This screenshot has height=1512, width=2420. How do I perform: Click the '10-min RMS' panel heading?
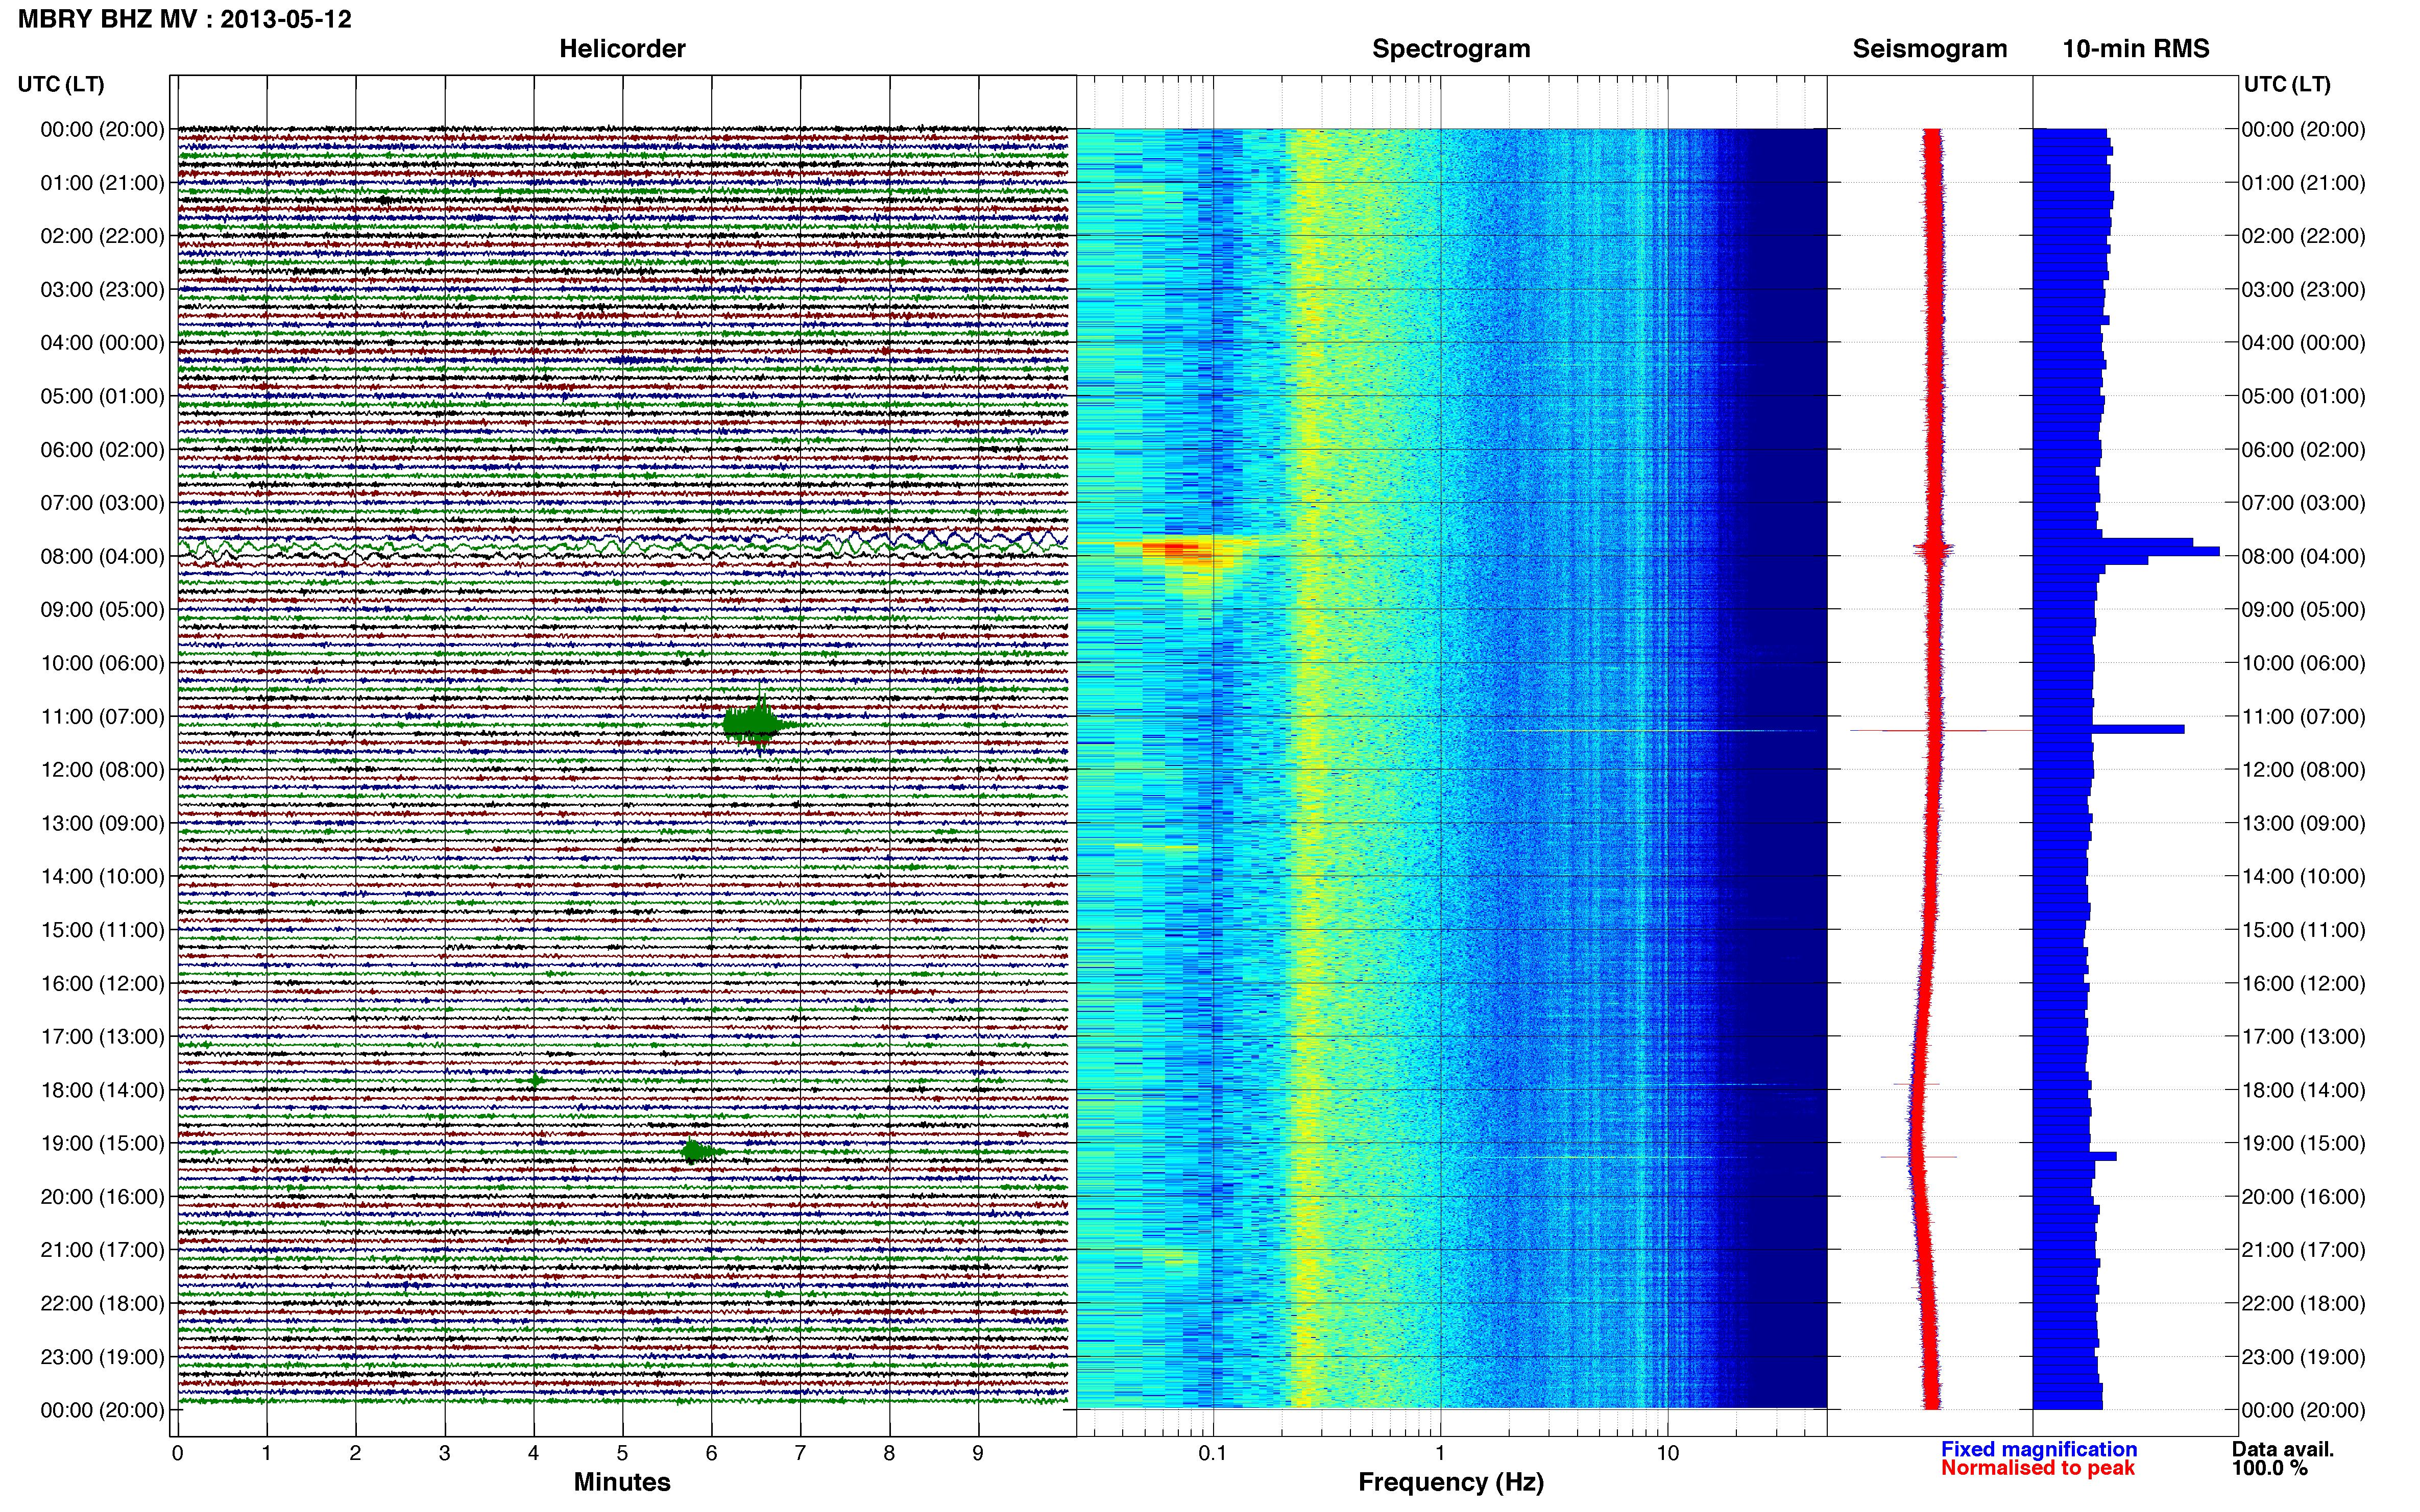2136,49
